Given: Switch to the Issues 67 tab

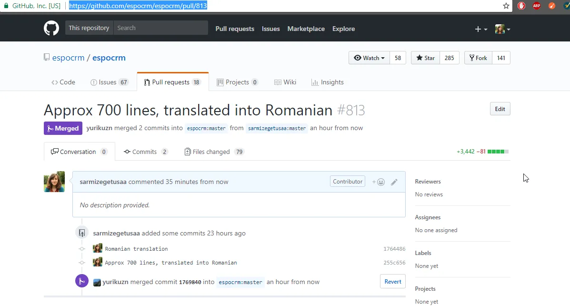Looking at the screenshot, I should (109, 82).
